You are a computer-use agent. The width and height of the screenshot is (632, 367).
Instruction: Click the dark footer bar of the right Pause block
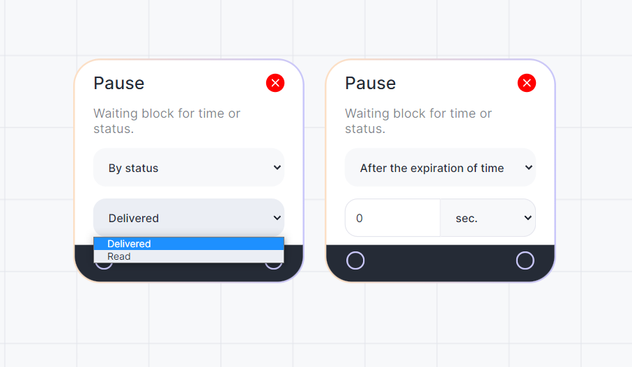(x=440, y=263)
